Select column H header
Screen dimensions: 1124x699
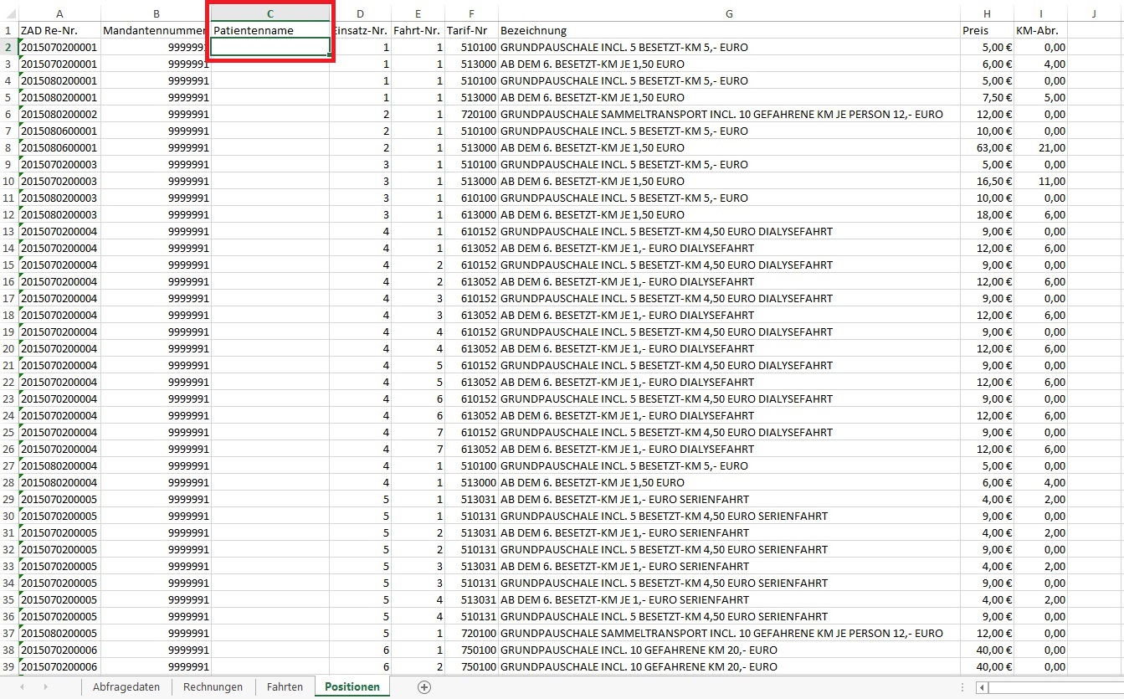click(987, 13)
